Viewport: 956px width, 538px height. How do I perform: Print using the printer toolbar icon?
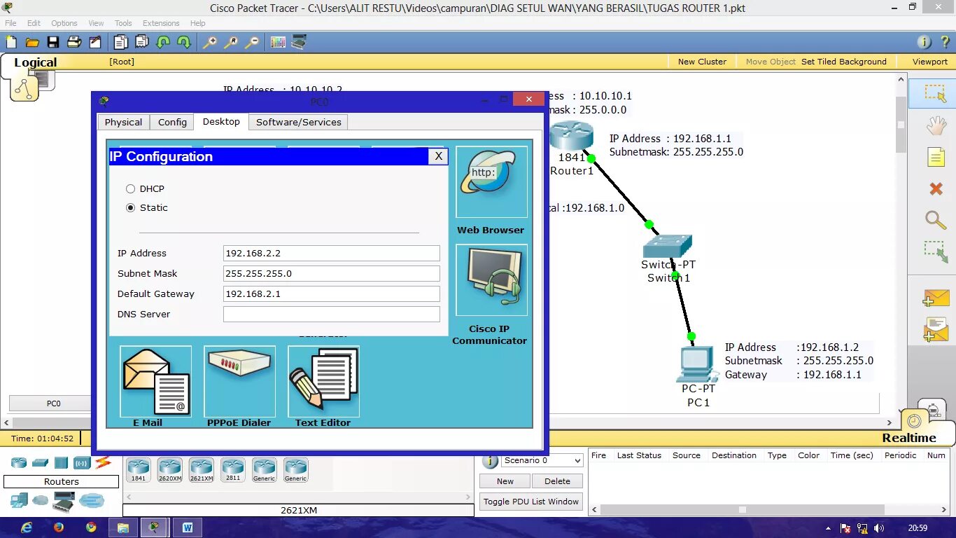(74, 42)
